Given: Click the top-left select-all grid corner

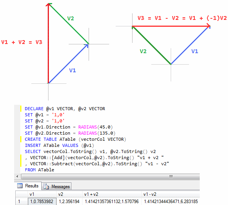Looking at the screenshot, I should [x=21, y=194].
